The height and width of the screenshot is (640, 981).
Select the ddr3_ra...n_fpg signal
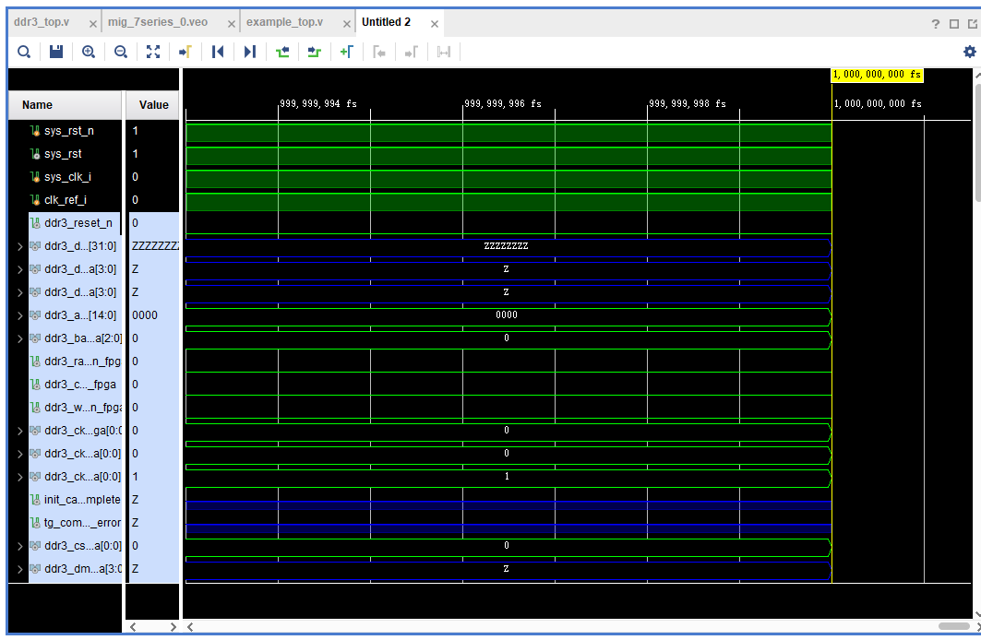75,361
